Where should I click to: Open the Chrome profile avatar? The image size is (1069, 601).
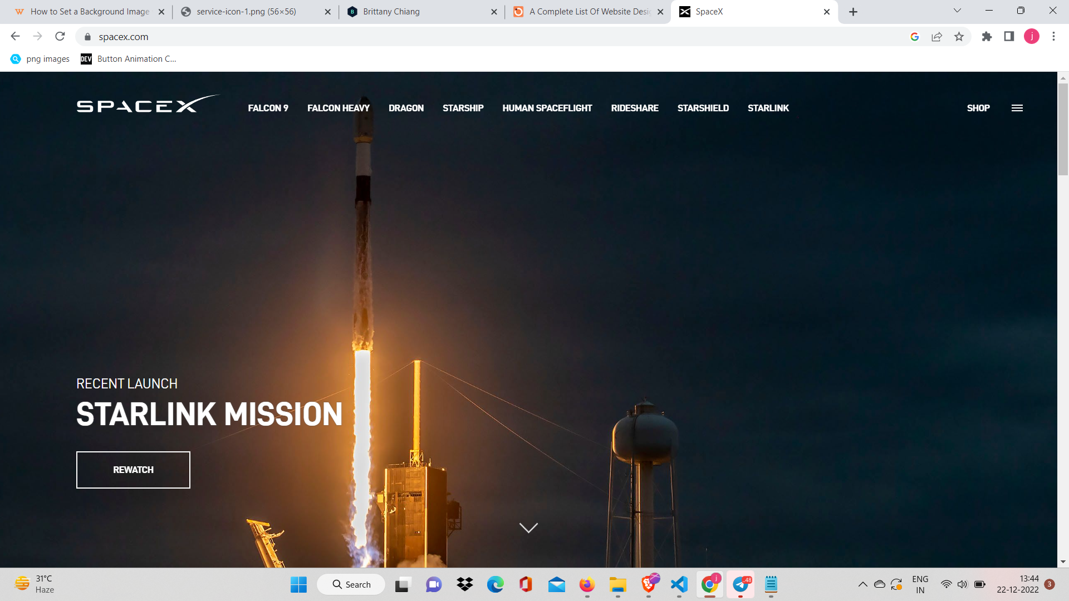point(1031,37)
